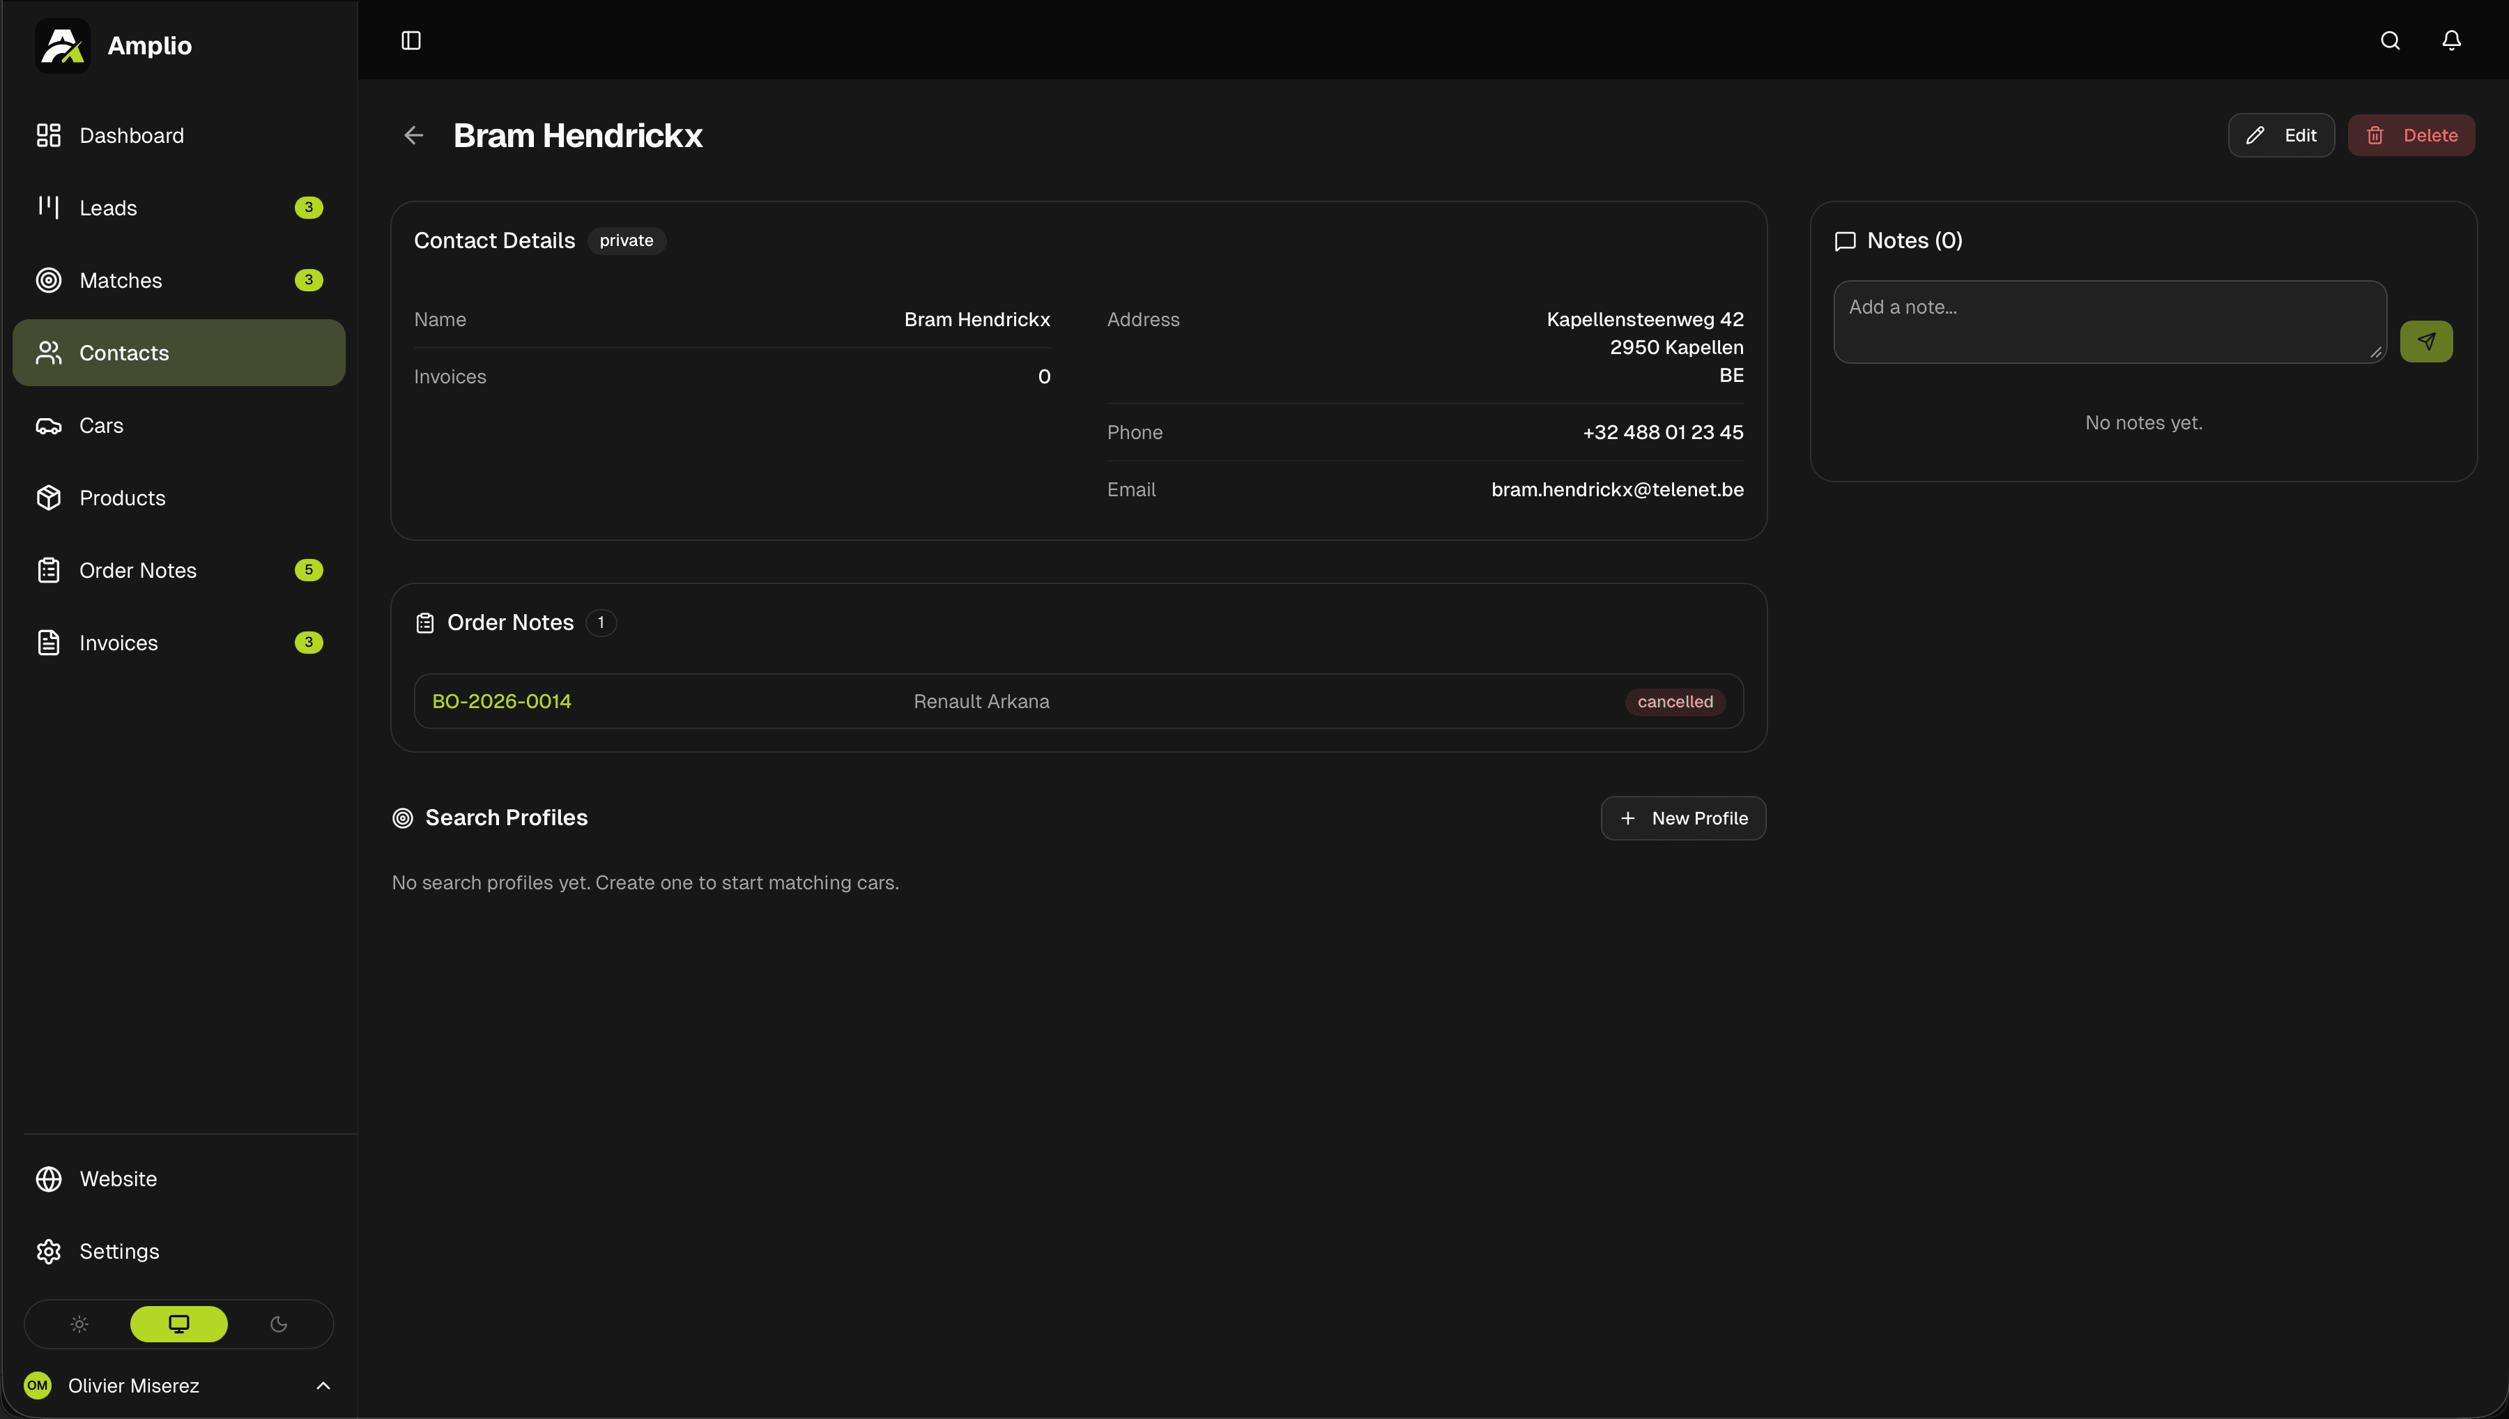Open the Invoices sidebar item

118,643
